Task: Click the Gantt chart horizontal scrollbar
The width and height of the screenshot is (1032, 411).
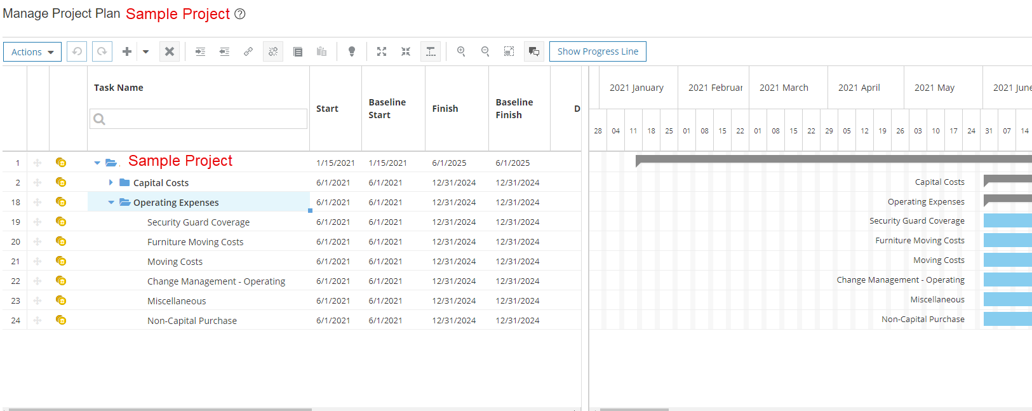Action: click(x=634, y=409)
